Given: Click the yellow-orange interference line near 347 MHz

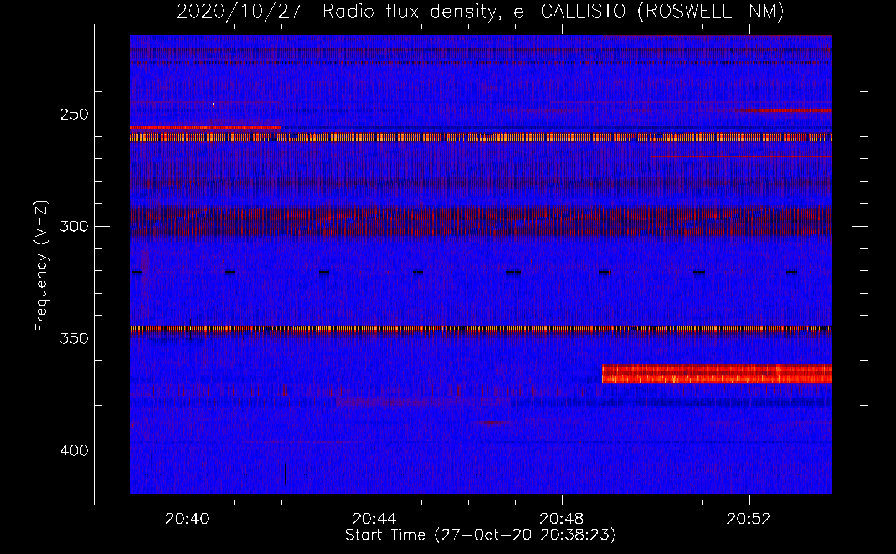Looking at the screenshot, I should [x=481, y=329].
